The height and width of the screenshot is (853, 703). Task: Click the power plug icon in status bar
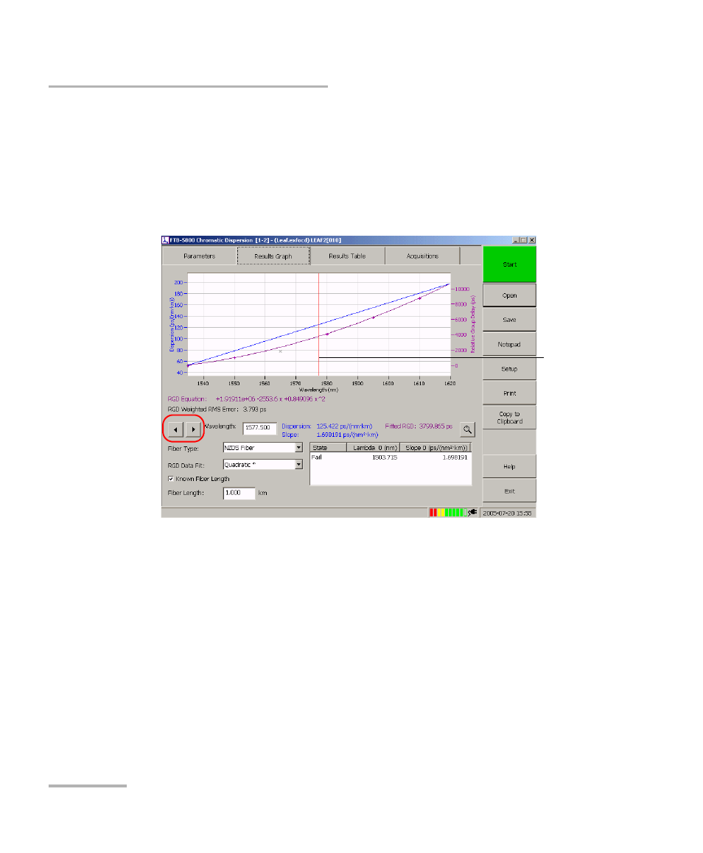pyautogui.click(x=472, y=513)
